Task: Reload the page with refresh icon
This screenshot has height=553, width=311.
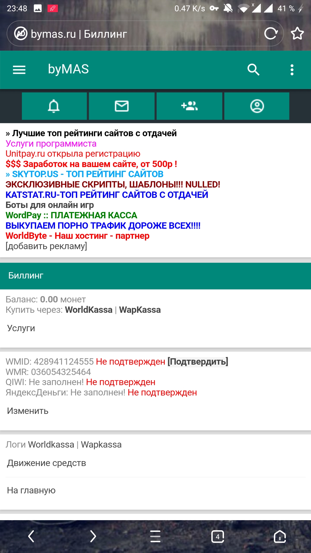Action: [x=271, y=34]
